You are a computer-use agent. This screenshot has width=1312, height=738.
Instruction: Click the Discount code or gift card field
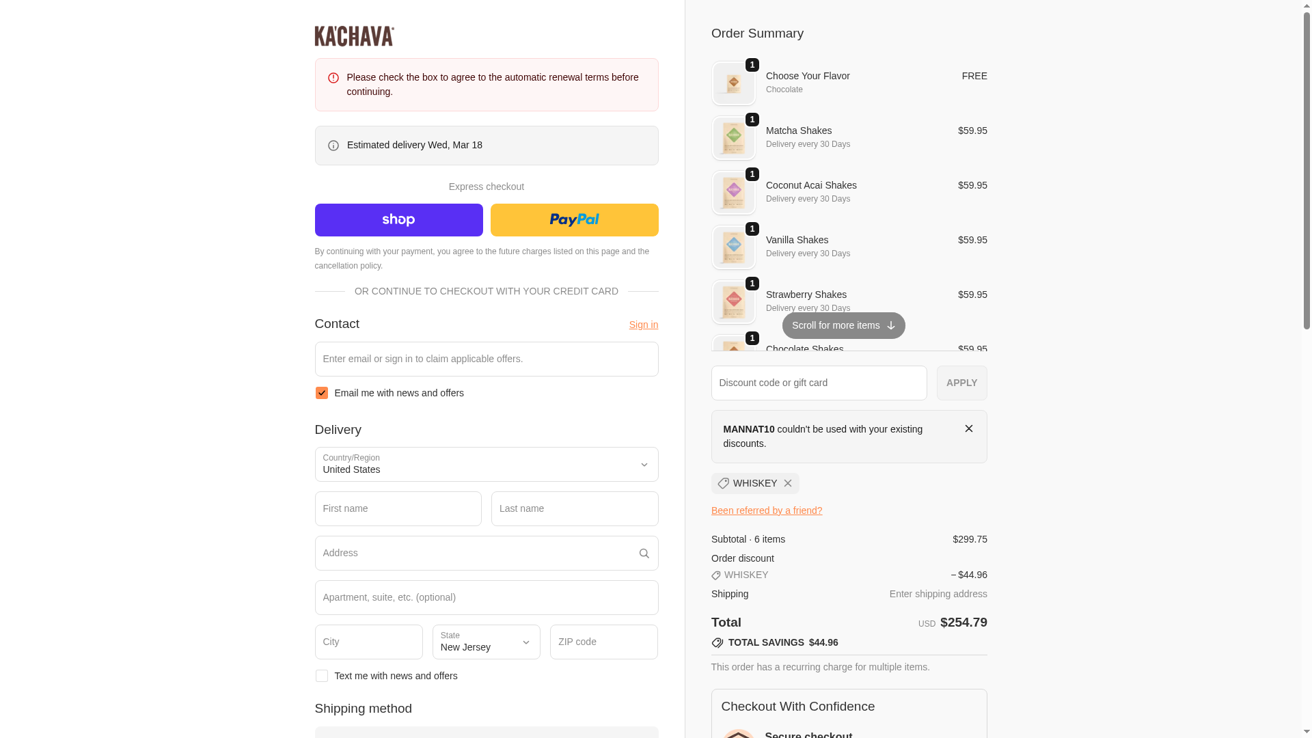819,383
